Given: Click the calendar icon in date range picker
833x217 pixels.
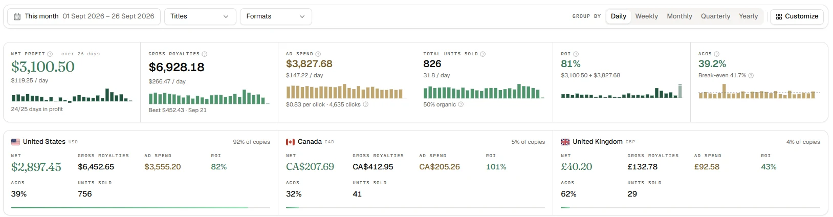Looking at the screenshot, I should (x=17, y=16).
